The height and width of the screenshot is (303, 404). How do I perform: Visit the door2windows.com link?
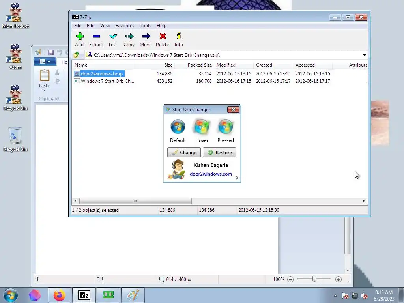[x=211, y=174]
